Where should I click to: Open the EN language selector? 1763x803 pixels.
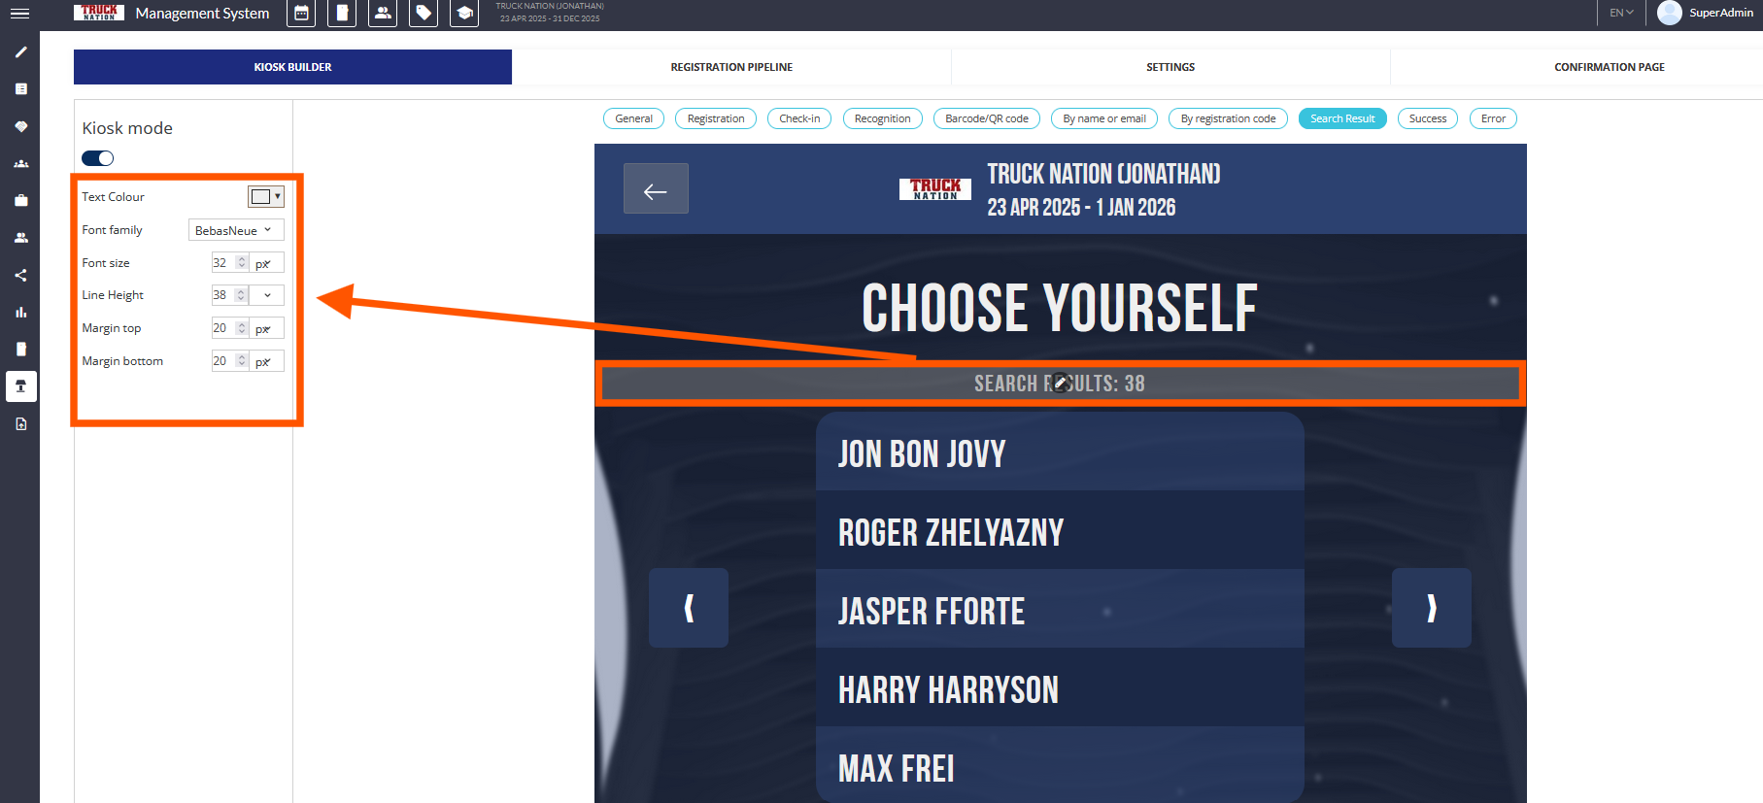click(1621, 13)
